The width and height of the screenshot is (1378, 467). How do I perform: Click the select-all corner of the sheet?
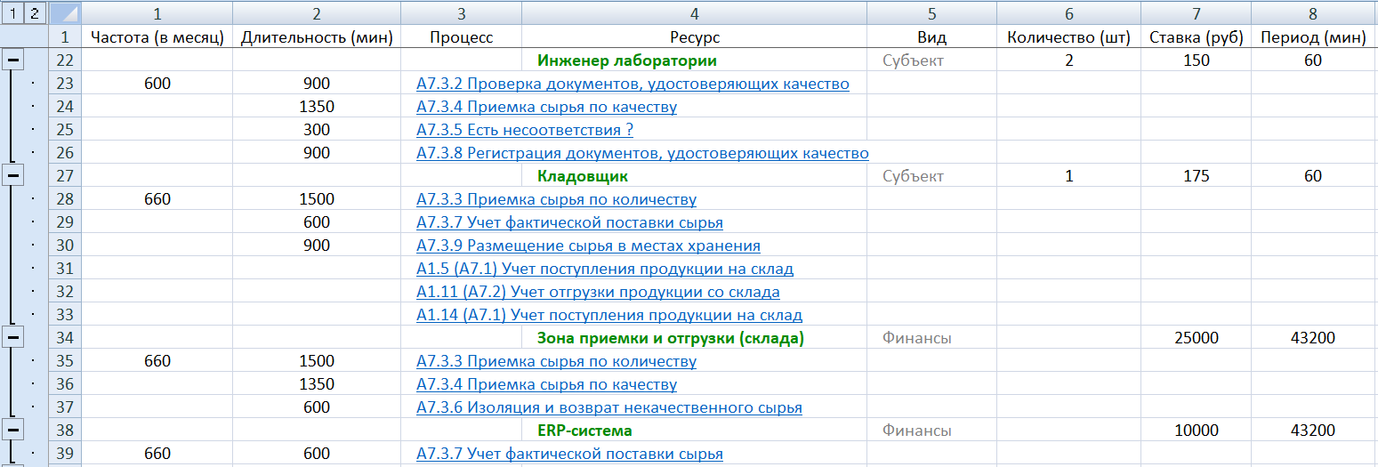[64, 12]
